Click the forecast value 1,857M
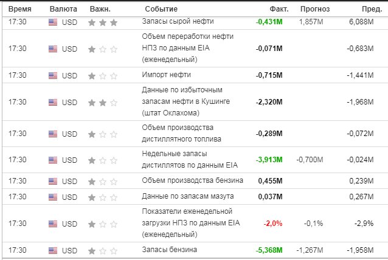Image resolution: width=388 pixels, height=260 pixels. [x=311, y=22]
